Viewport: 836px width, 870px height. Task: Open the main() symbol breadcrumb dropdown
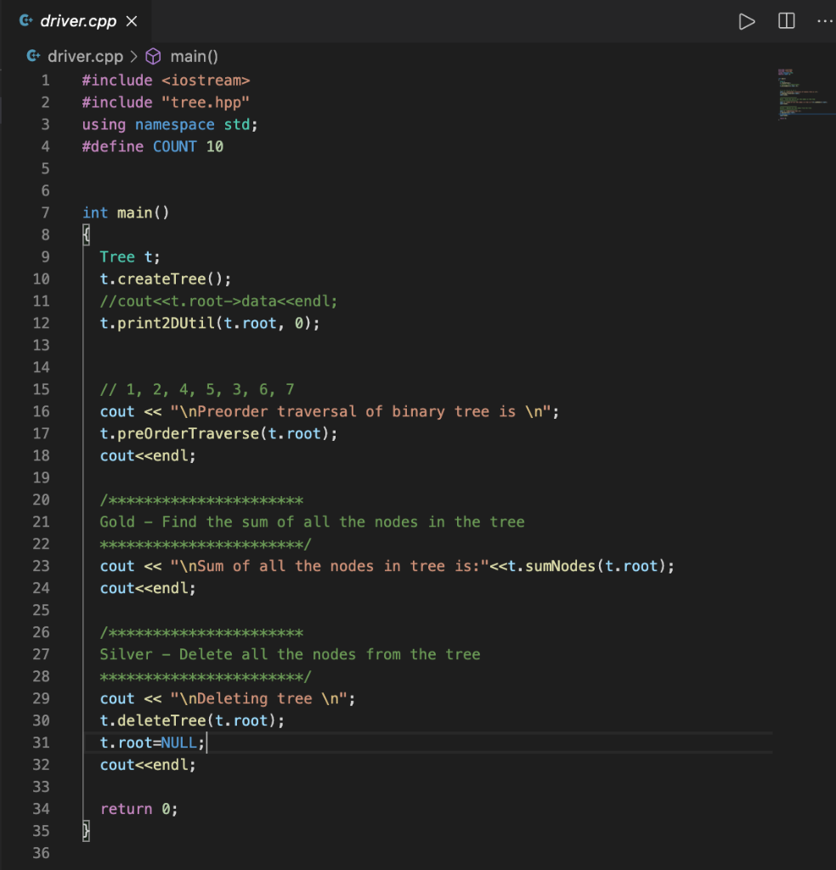pyautogui.click(x=194, y=56)
